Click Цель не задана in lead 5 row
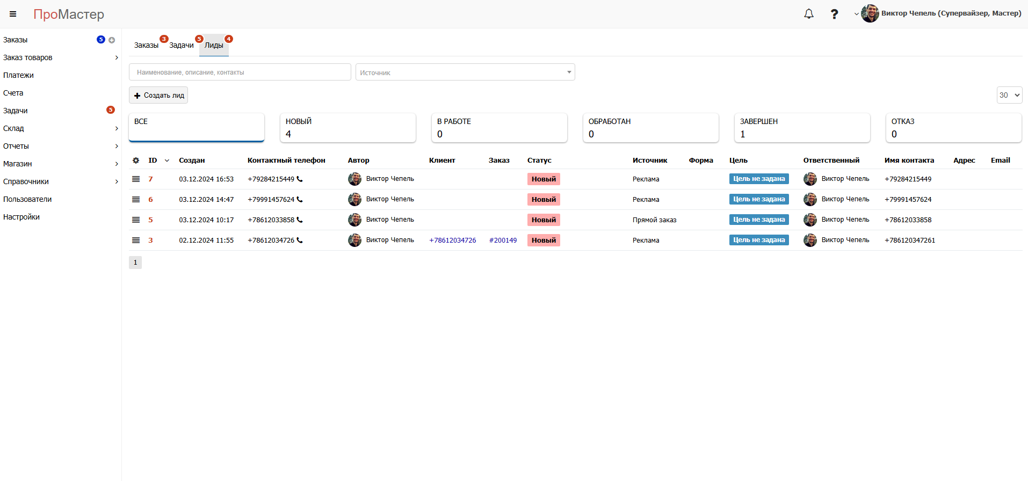Screen dimensions: 1028x481 pos(759,220)
